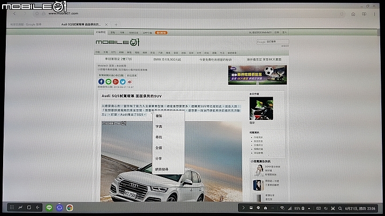Open the DeX apps grid button

[12, 207]
